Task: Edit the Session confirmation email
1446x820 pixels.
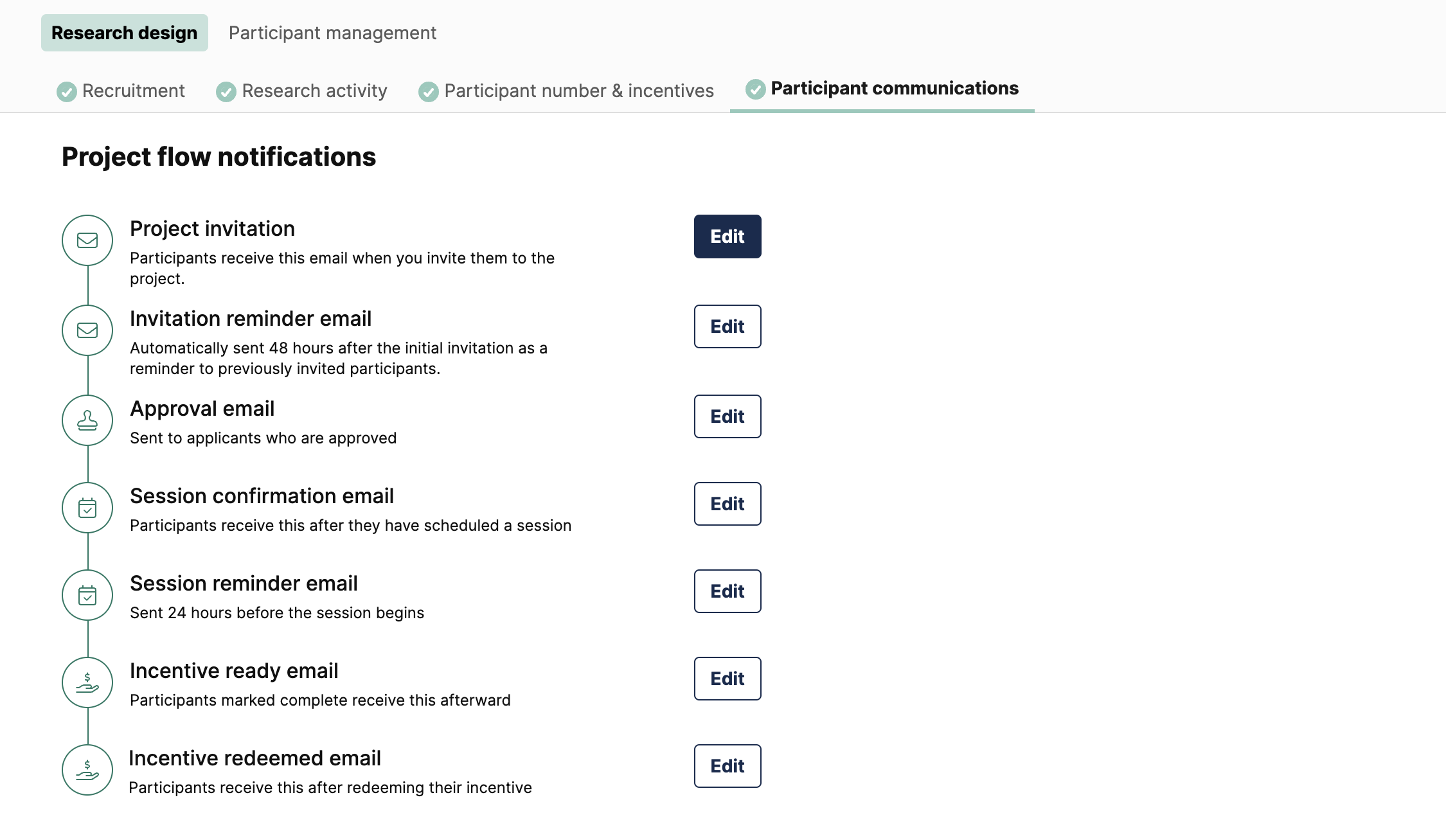Action: click(727, 504)
